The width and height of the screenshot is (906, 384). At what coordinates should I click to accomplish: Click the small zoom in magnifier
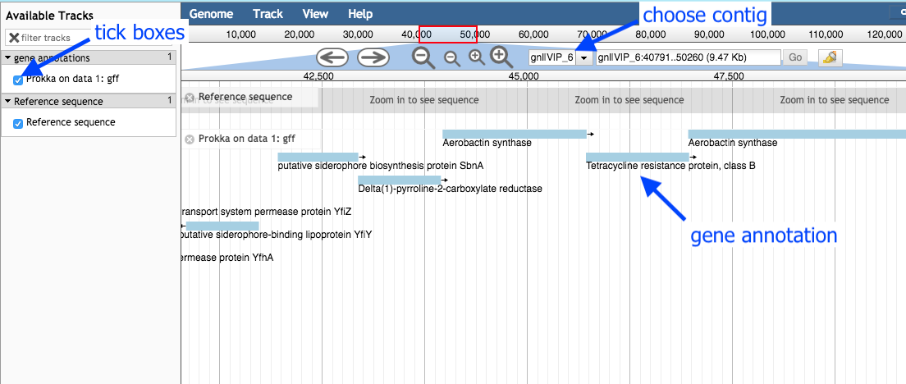pos(477,57)
